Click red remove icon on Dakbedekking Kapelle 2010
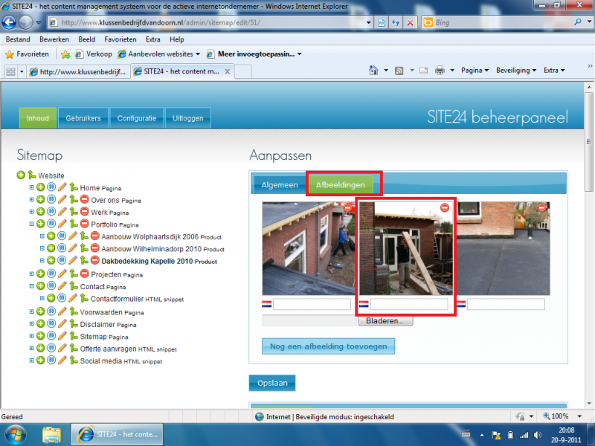 [95, 260]
